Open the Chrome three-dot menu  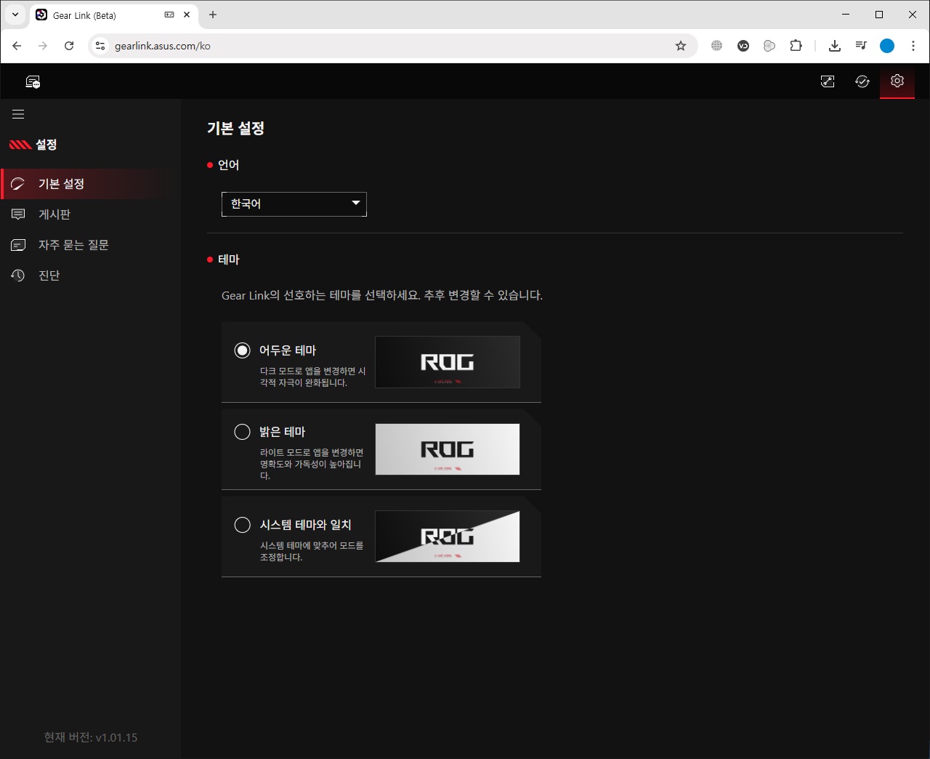click(913, 46)
